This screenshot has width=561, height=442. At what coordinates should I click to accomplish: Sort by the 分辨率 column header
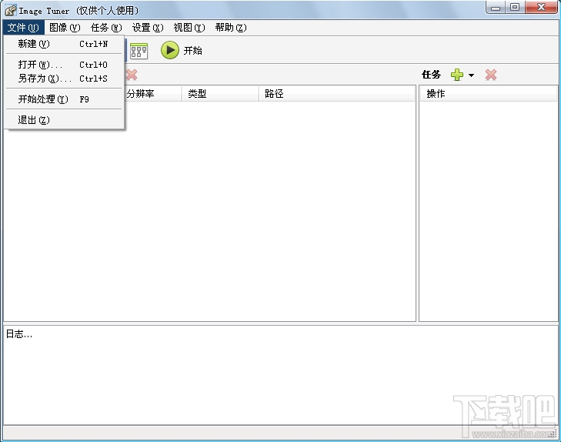click(153, 94)
